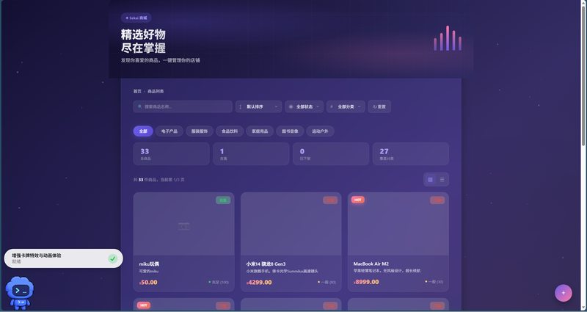The height and width of the screenshot is (312, 587).
Task: Click the pink equalizer bars graphic
Action: click(448, 38)
